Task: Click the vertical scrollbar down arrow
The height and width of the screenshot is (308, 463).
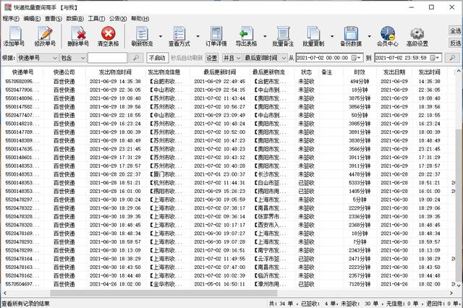Action: pos(458,286)
